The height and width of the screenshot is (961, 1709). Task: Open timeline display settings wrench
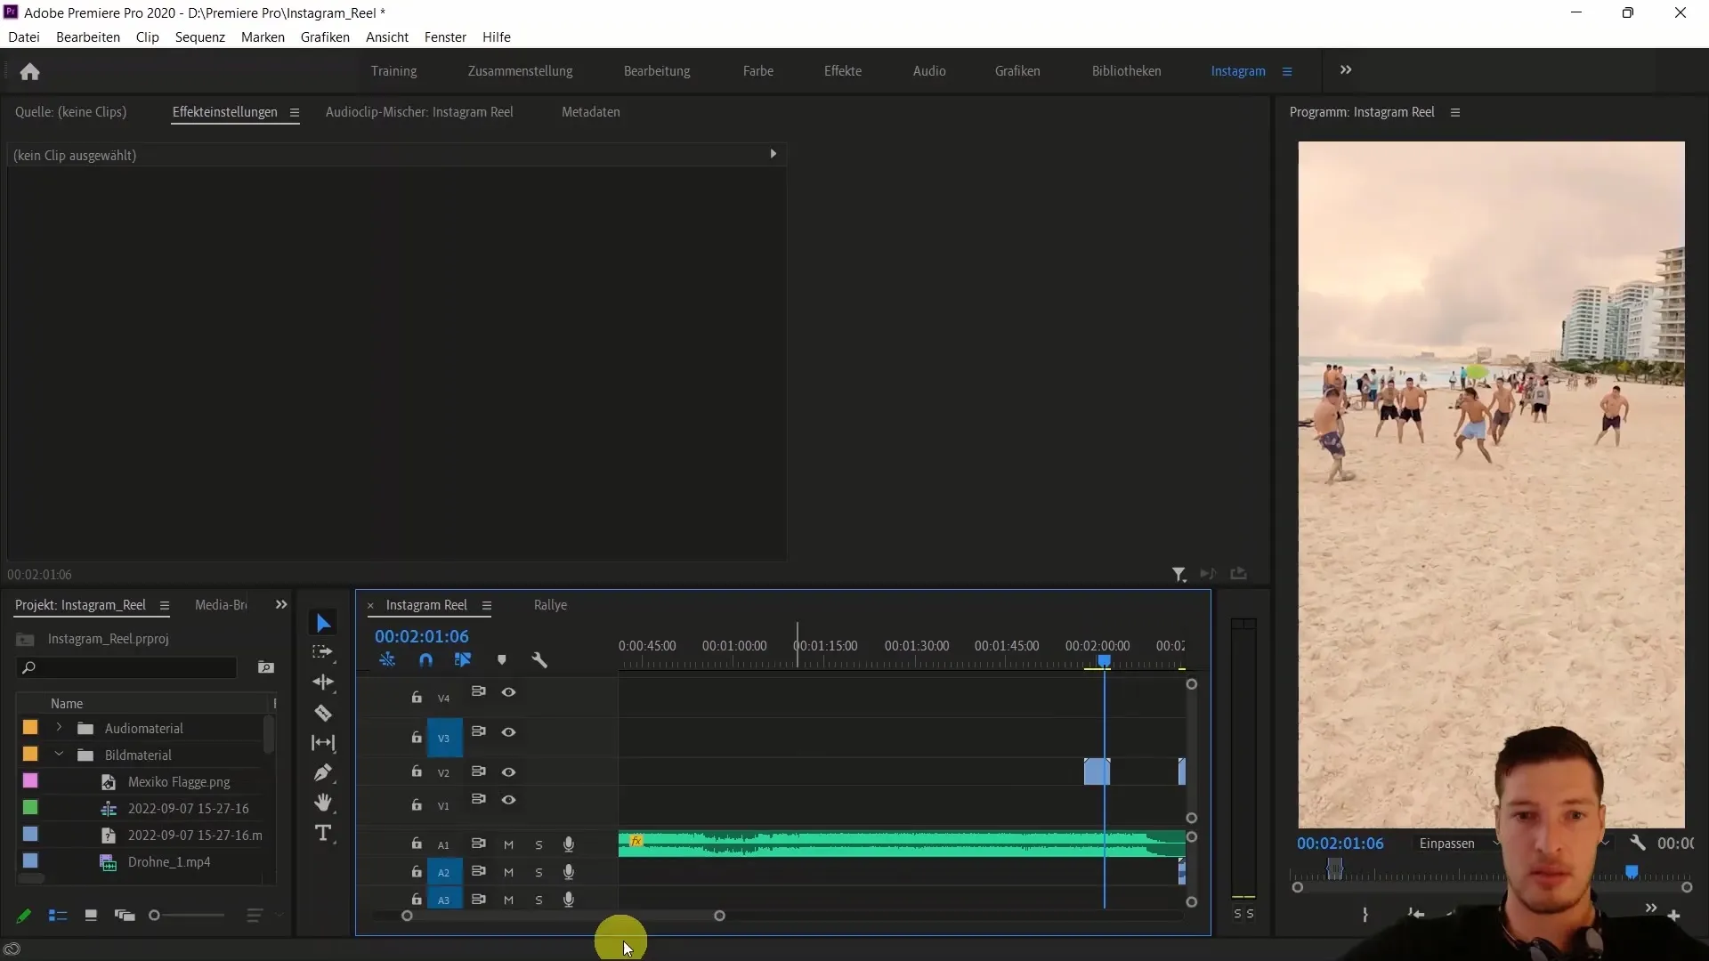click(539, 660)
